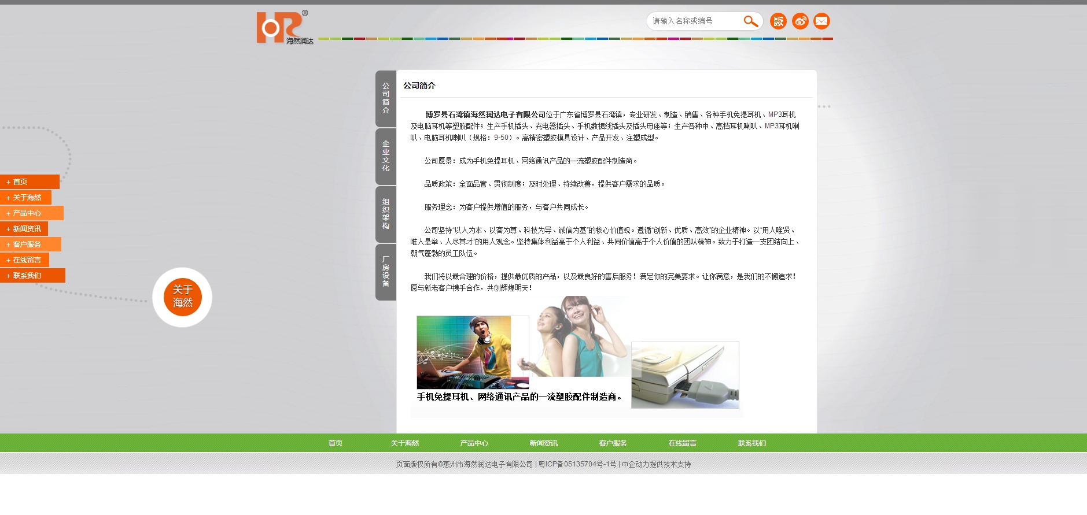
Task: Select the 公司简介 vertical tab
Action: [386, 99]
